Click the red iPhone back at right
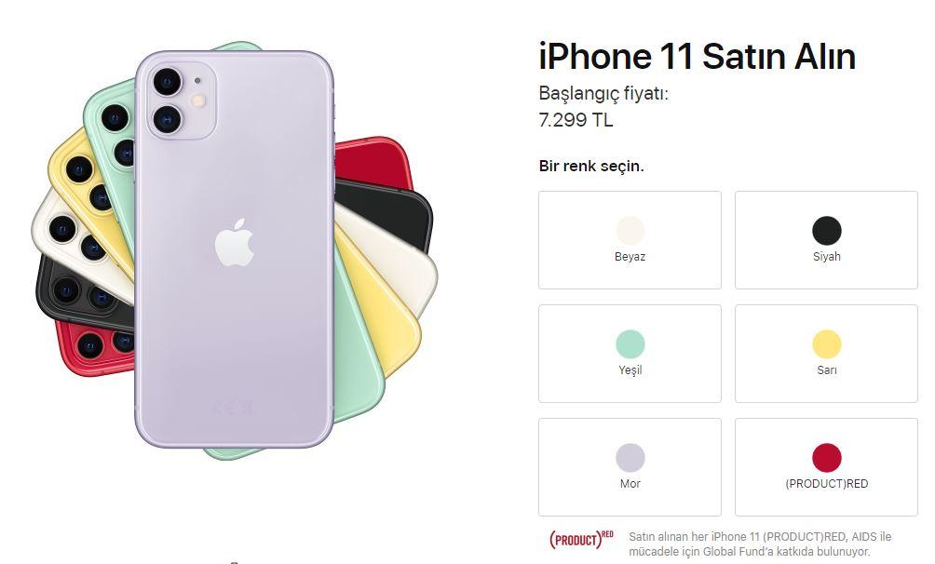 (373, 162)
